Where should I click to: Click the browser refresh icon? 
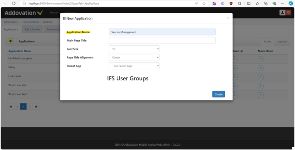14,4
